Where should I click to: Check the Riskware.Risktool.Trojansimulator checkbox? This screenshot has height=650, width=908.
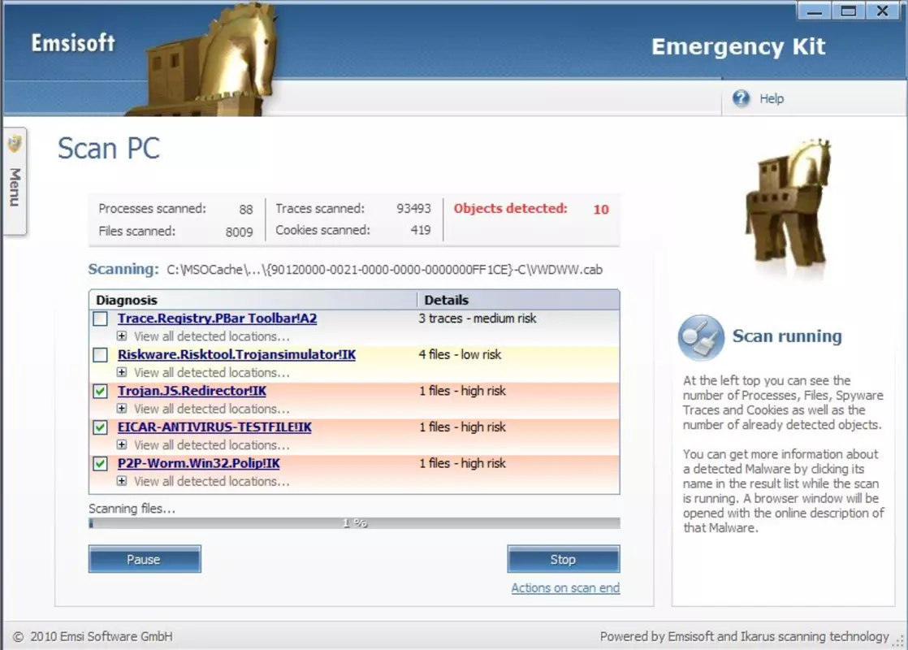100,354
